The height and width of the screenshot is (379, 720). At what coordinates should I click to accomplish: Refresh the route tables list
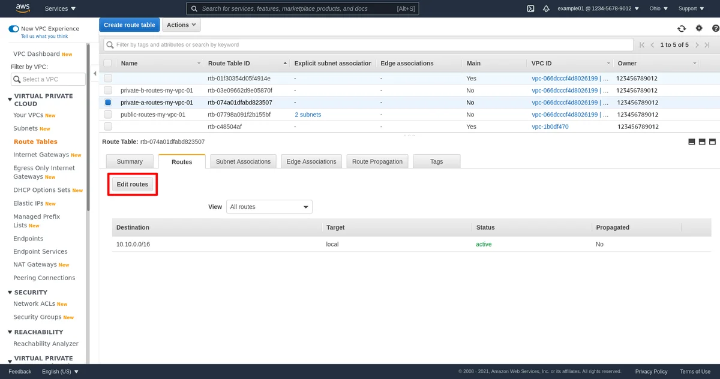click(682, 28)
